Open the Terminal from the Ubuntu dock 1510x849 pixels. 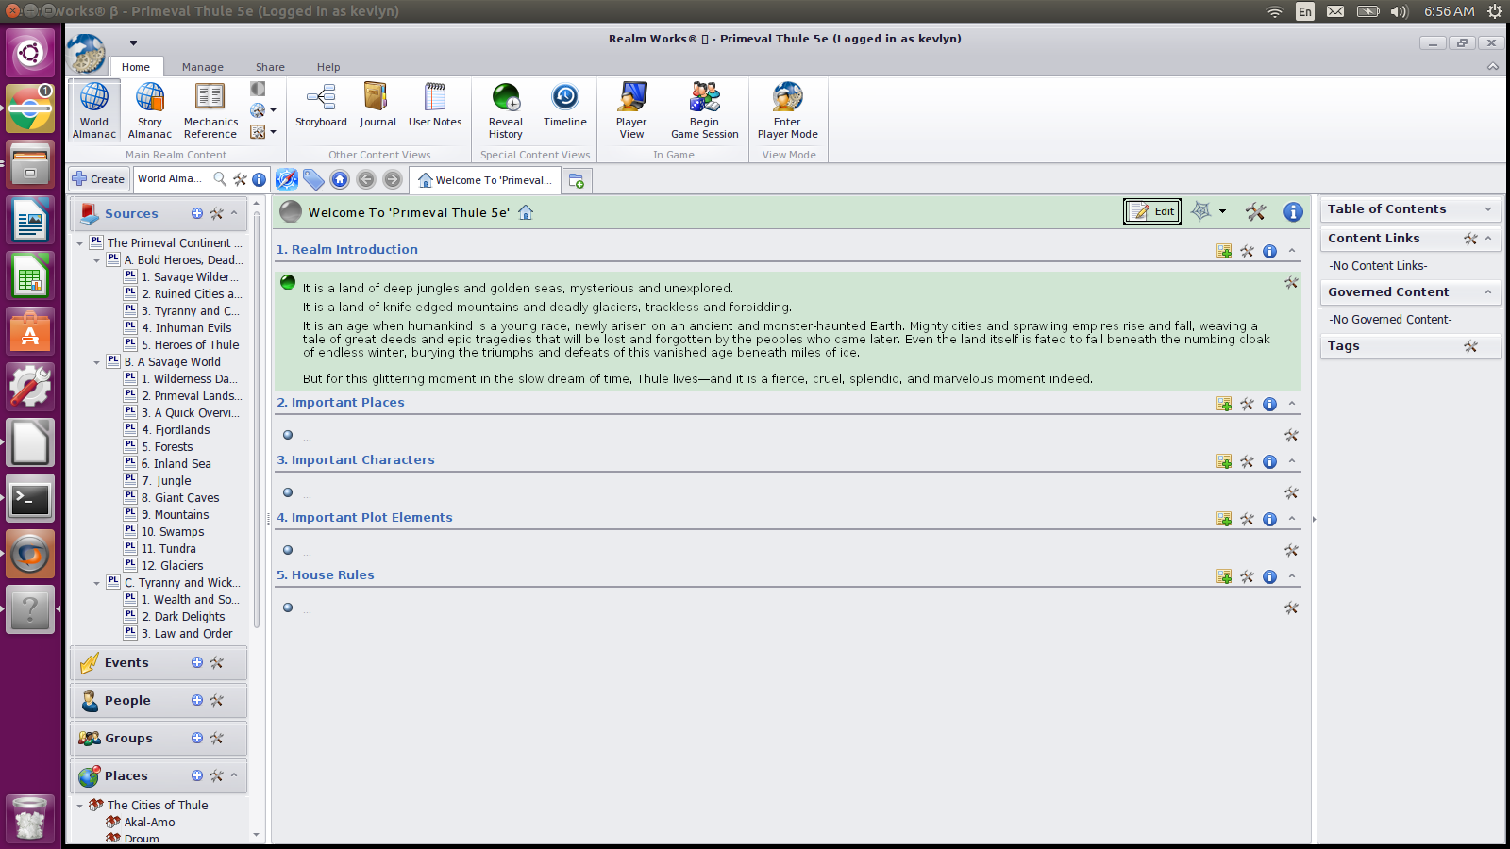point(30,498)
